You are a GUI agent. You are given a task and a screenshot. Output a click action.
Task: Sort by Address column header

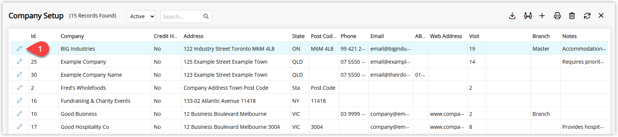coord(193,36)
